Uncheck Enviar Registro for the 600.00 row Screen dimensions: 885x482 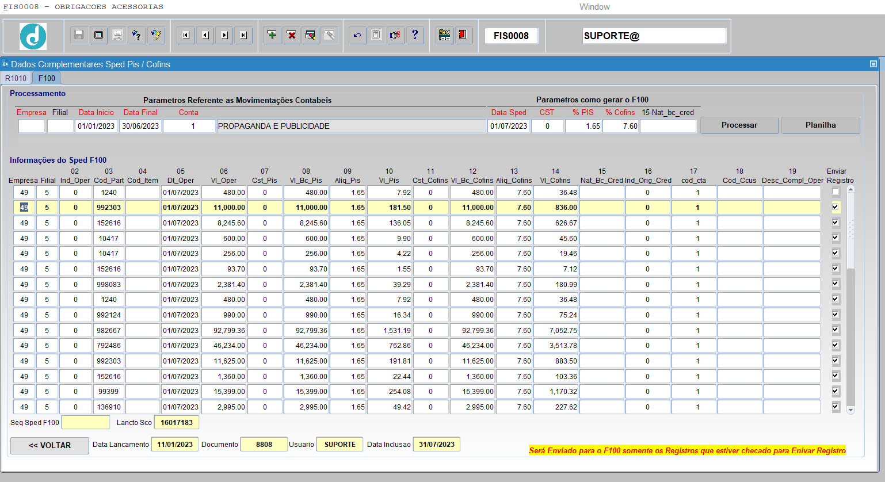point(836,238)
